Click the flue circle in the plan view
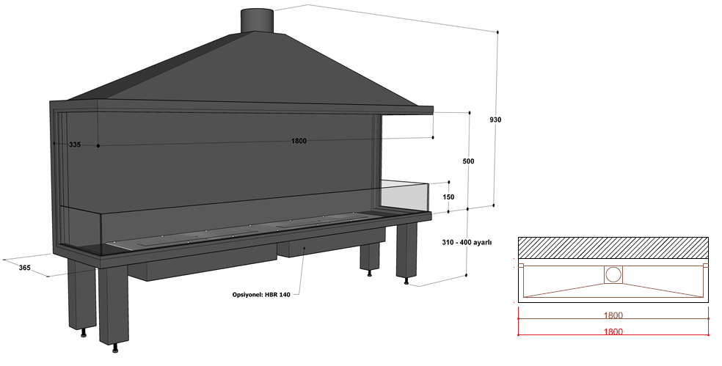 [613, 275]
